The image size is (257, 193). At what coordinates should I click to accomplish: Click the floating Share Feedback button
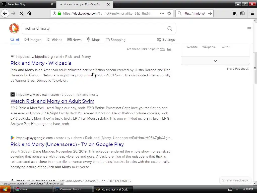pyautogui.click(x=235, y=180)
